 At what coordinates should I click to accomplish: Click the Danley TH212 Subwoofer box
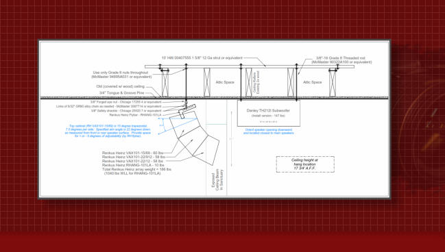point(269,114)
